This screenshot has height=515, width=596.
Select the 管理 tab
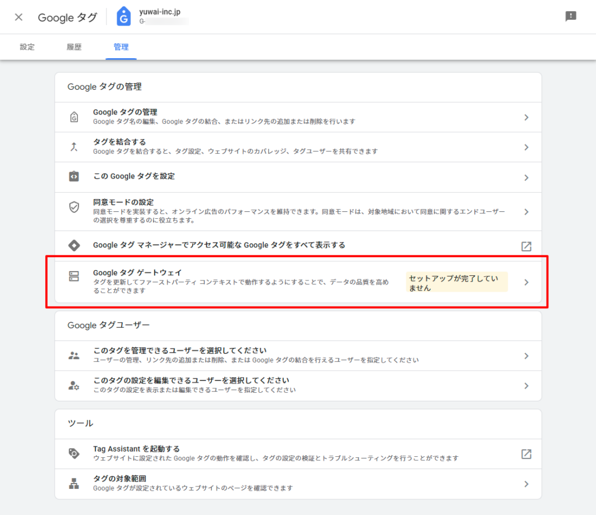tap(121, 47)
